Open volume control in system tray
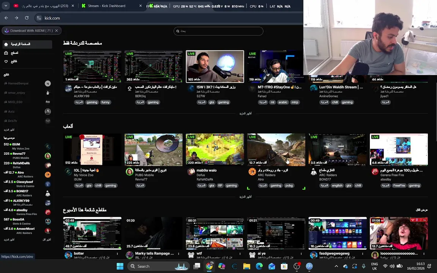 pos(392,266)
